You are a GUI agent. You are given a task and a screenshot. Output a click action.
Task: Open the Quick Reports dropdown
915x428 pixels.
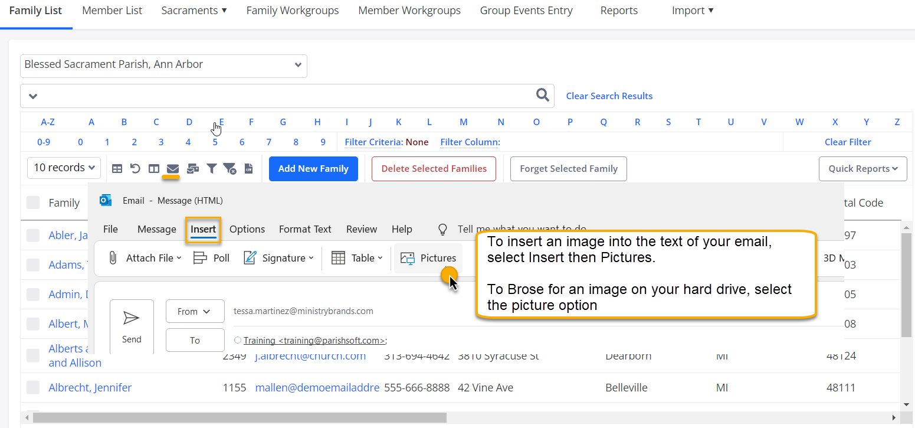coord(862,168)
